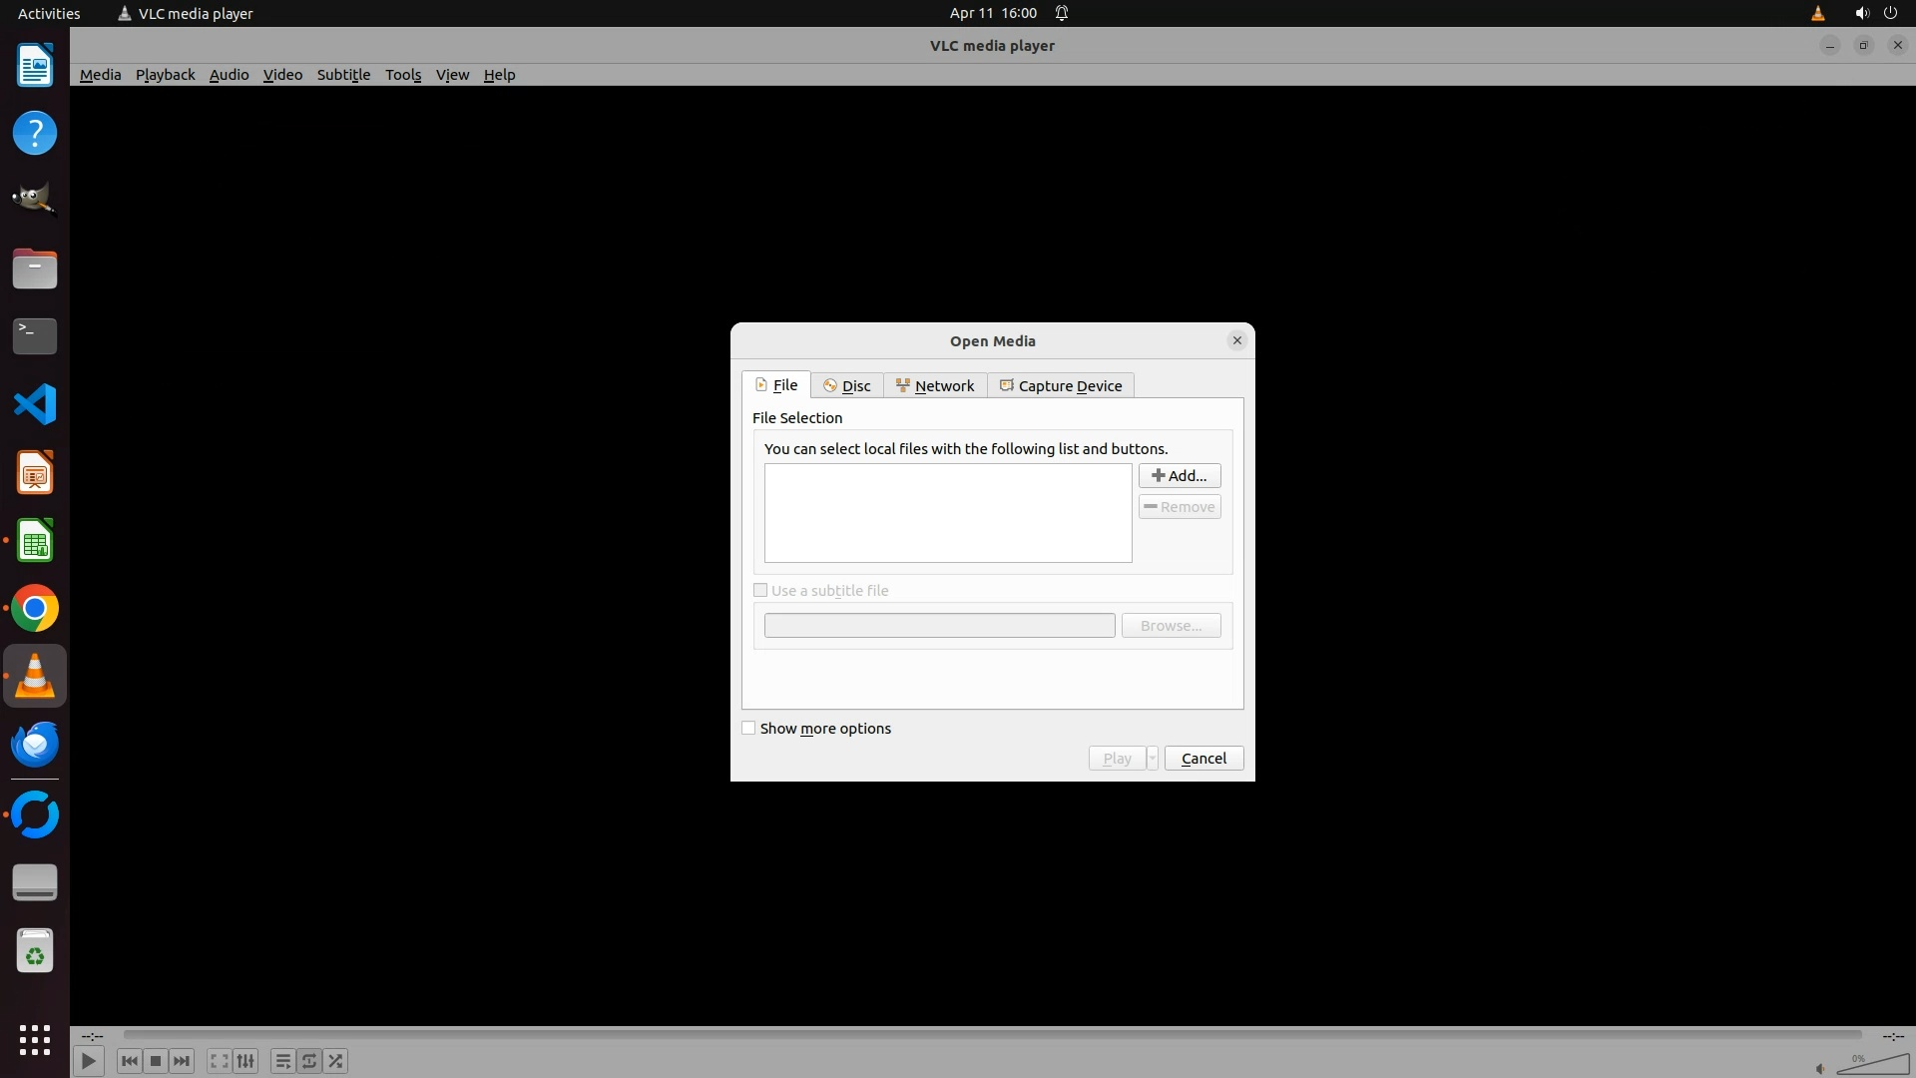Click the Stop playback button

(156, 1061)
